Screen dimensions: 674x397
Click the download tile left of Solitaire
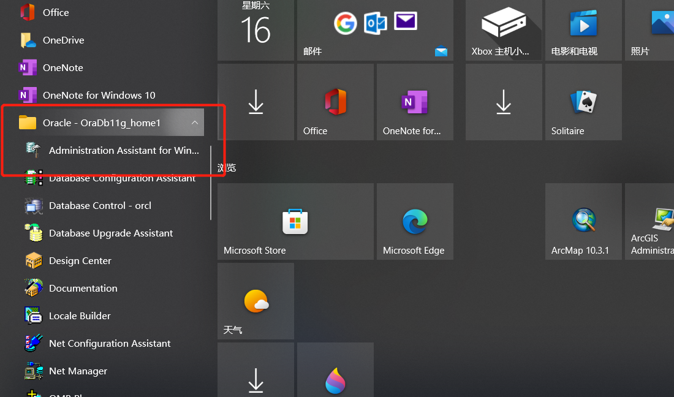point(504,102)
